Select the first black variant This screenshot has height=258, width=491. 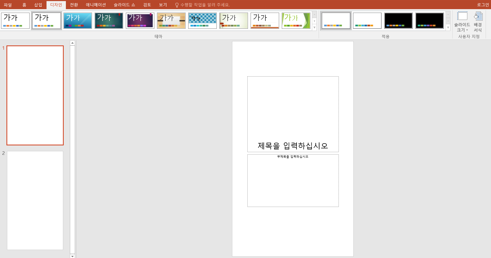point(399,21)
